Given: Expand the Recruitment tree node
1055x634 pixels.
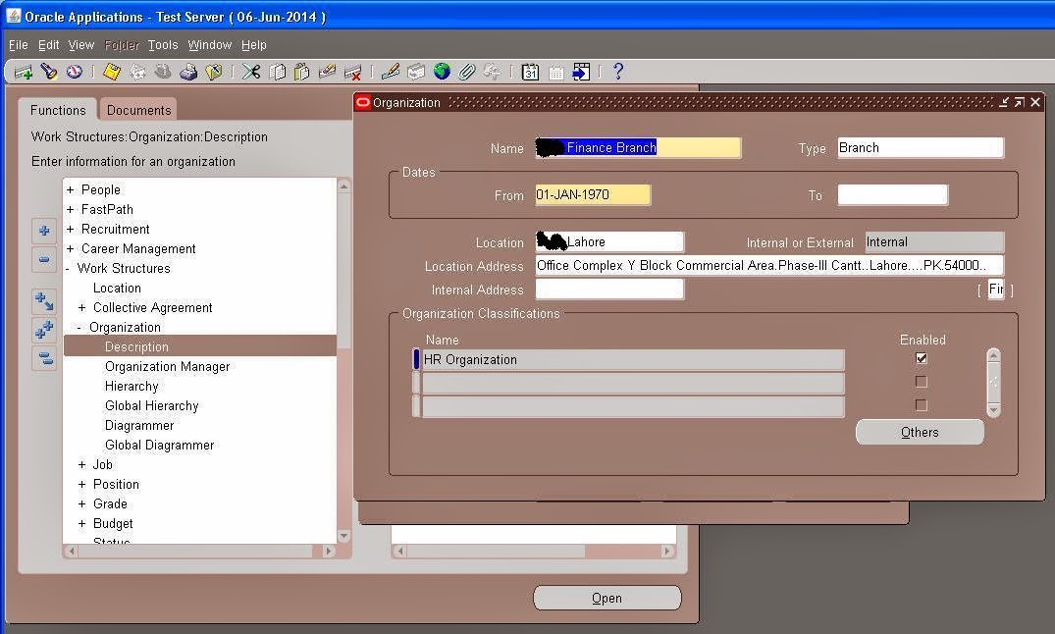Looking at the screenshot, I should point(70,229).
